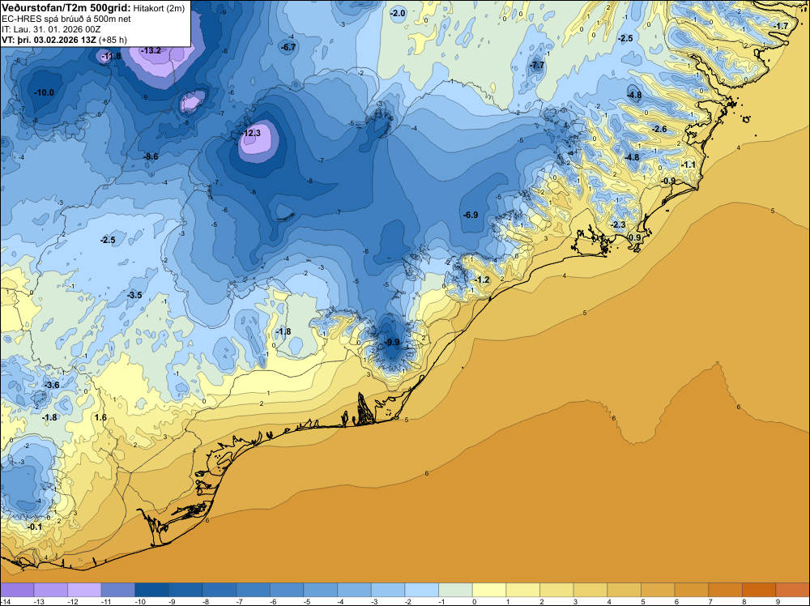Pick the pale blue legend swatch at -2
The height and width of the screenshot is (606, 810).
422,590
